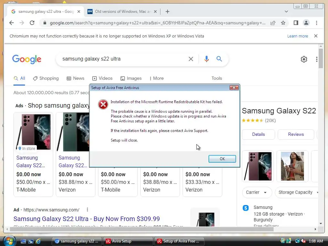Switch to News results
The height and width of the screenshot is (246, 328).
tap(75, 78)
